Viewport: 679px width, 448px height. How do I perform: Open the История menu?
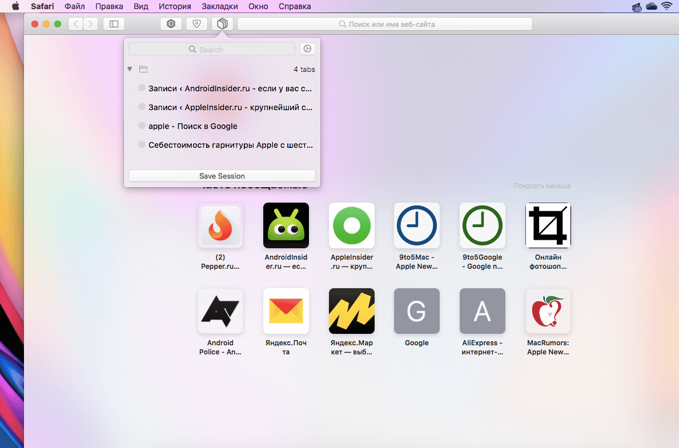(175, 6)
